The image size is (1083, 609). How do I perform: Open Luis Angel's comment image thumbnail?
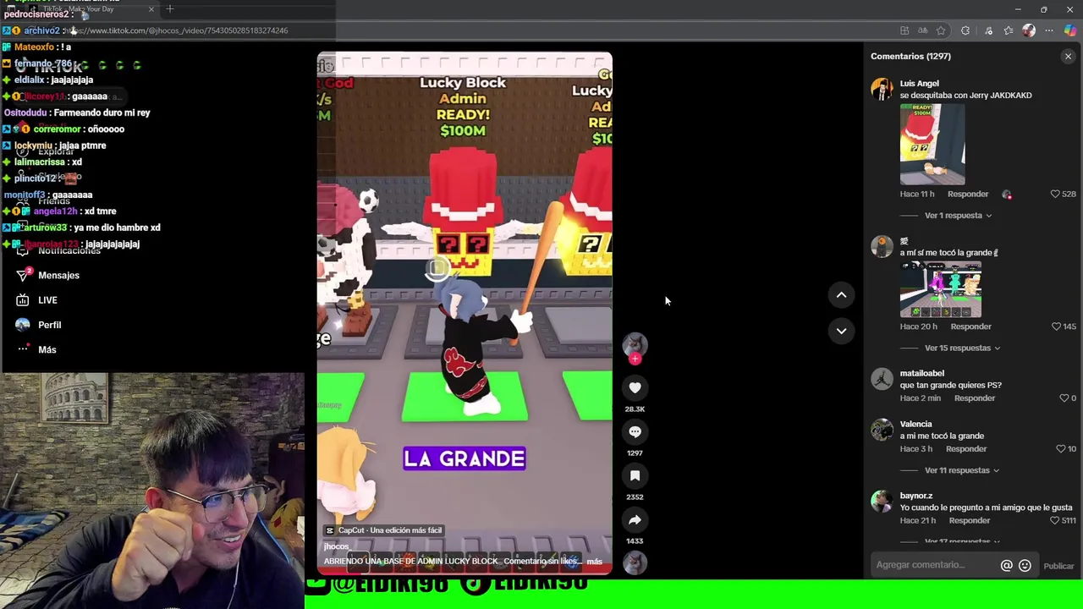(x=932, y=144)
